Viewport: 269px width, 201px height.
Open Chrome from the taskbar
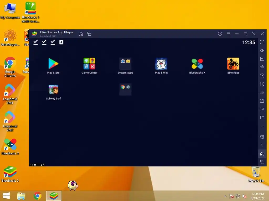click(37, 196)
